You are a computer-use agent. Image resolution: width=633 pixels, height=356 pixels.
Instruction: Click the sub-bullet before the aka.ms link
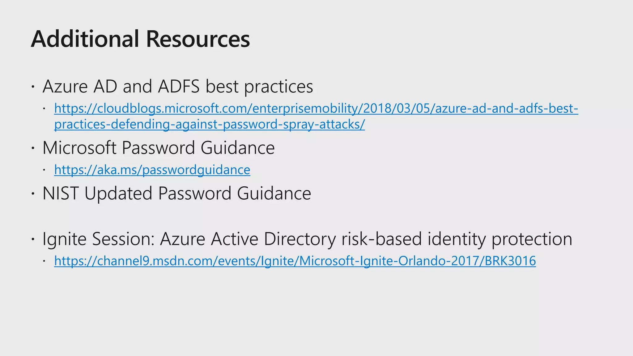[44, 170]
